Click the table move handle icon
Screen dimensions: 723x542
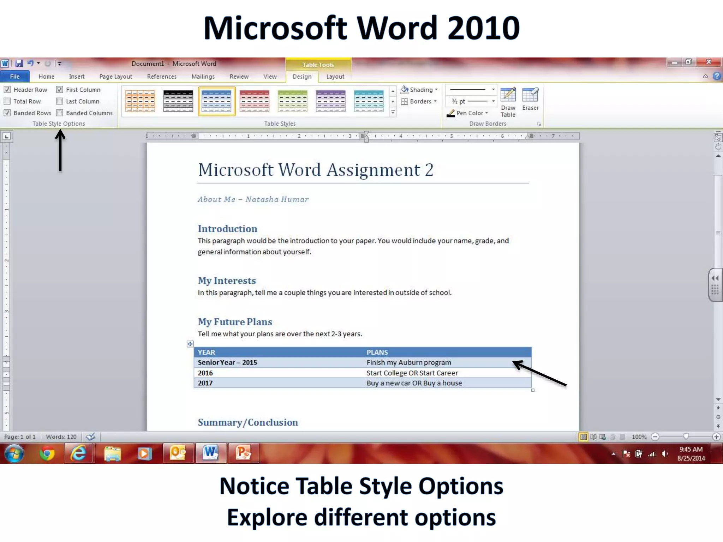tap(190, 344)
